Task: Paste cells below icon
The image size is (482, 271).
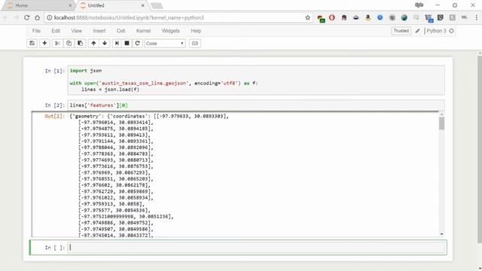Action: 81,44
